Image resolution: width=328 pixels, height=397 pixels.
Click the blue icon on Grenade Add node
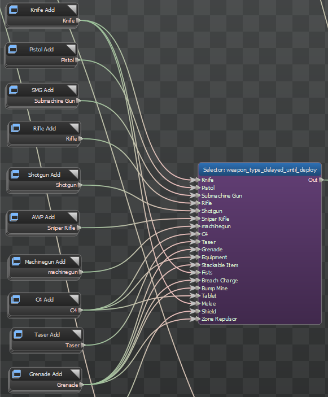[16, 374]
